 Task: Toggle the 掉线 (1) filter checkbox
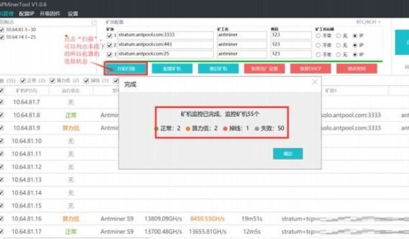pyautogui.click(x=87, y=81)
